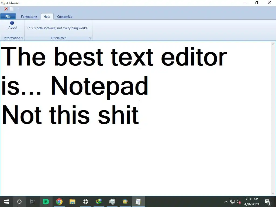Minimize the Jibberish window

coord(245,3)
